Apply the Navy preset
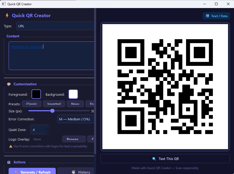Image resolution: width=234 pixels, height=174 pixels. [x=75, y=104]
